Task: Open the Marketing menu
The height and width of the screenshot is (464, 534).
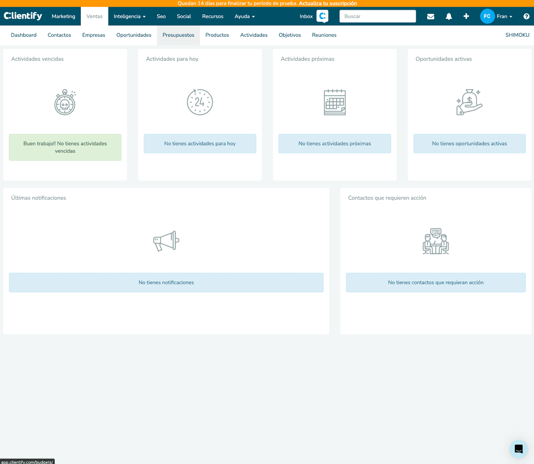Action: pyautogui.click(x=63, y=16)
